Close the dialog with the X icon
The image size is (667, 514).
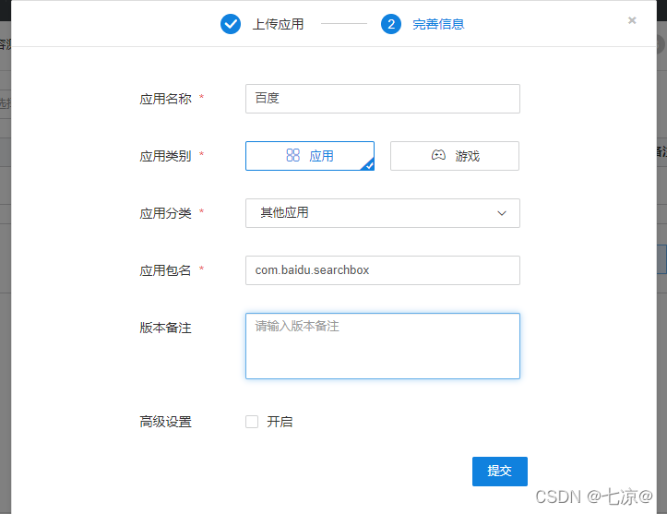[632, 20]
